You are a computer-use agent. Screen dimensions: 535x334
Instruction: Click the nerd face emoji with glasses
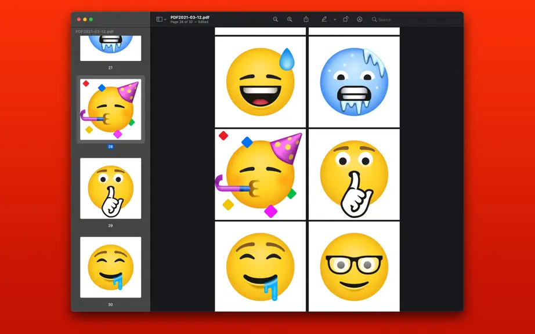[354, 267]
